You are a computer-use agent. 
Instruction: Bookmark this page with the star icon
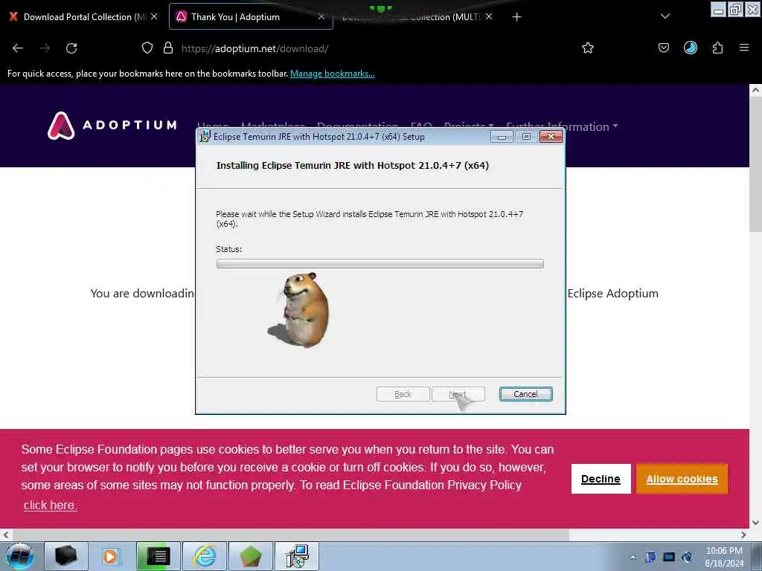click(588, 48)
